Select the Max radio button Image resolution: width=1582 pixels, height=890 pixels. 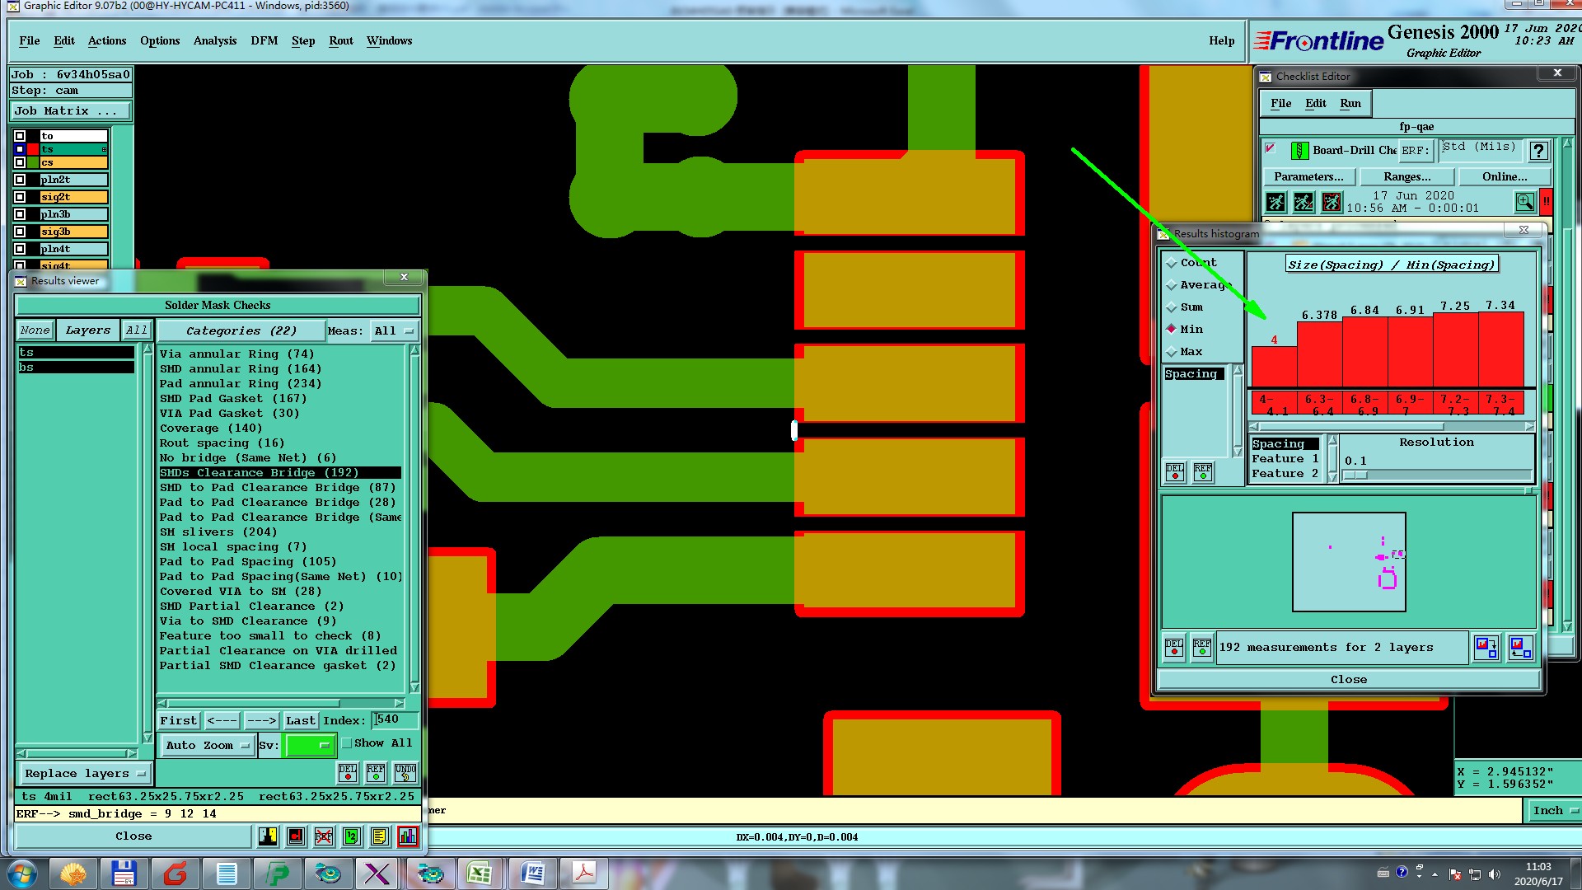(x=1171, y=352)
